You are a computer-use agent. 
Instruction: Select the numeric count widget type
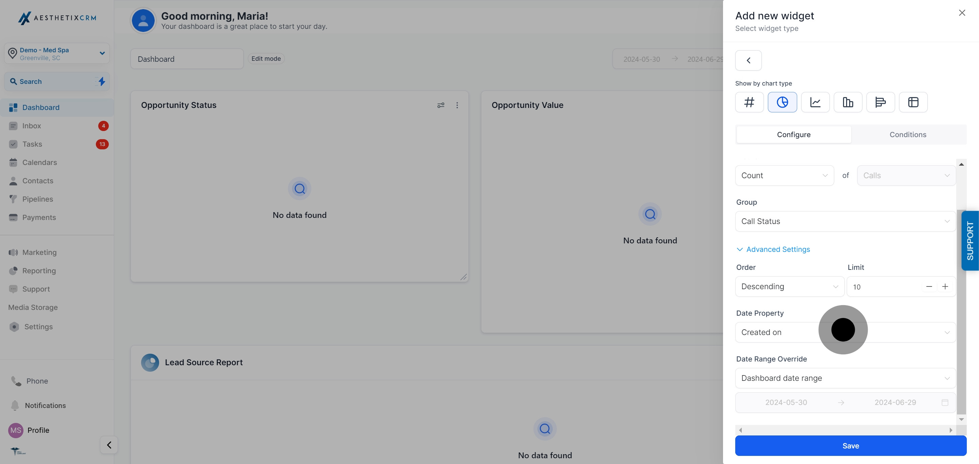click(x=749, y=102)
